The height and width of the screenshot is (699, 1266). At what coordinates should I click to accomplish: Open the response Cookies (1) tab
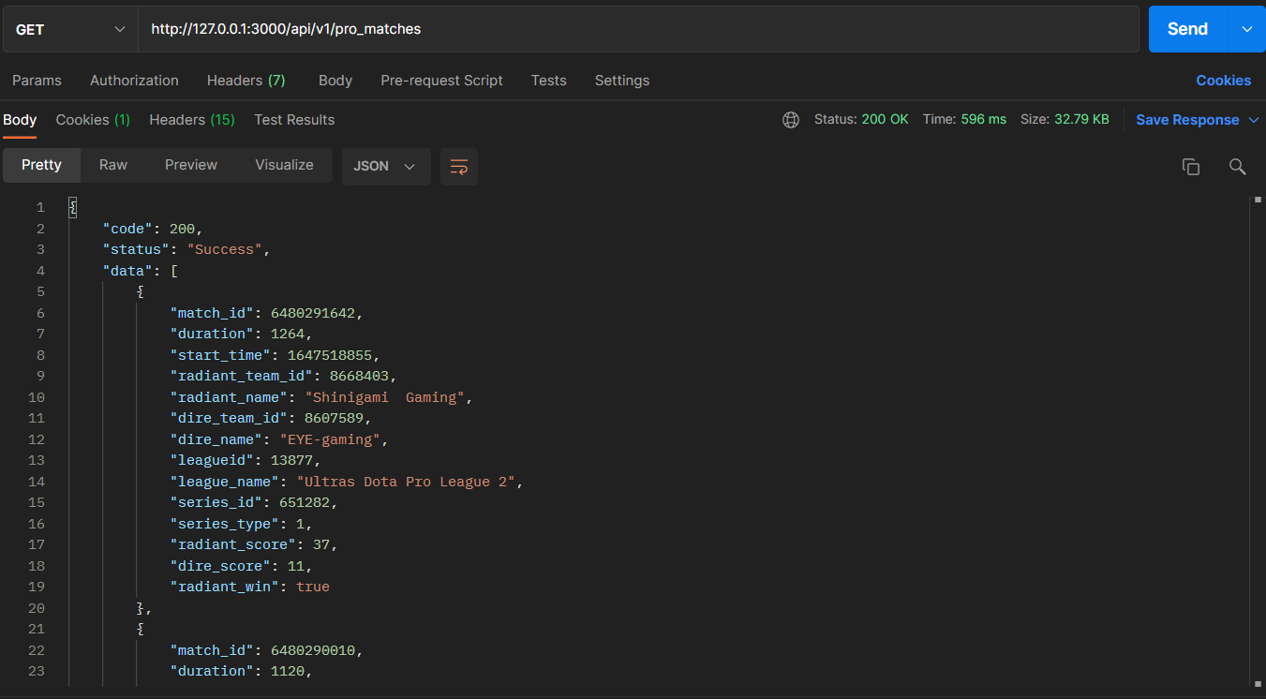click(x=93, y=120)
